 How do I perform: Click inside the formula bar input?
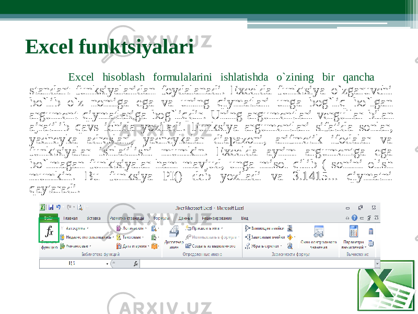click(258, 264)
